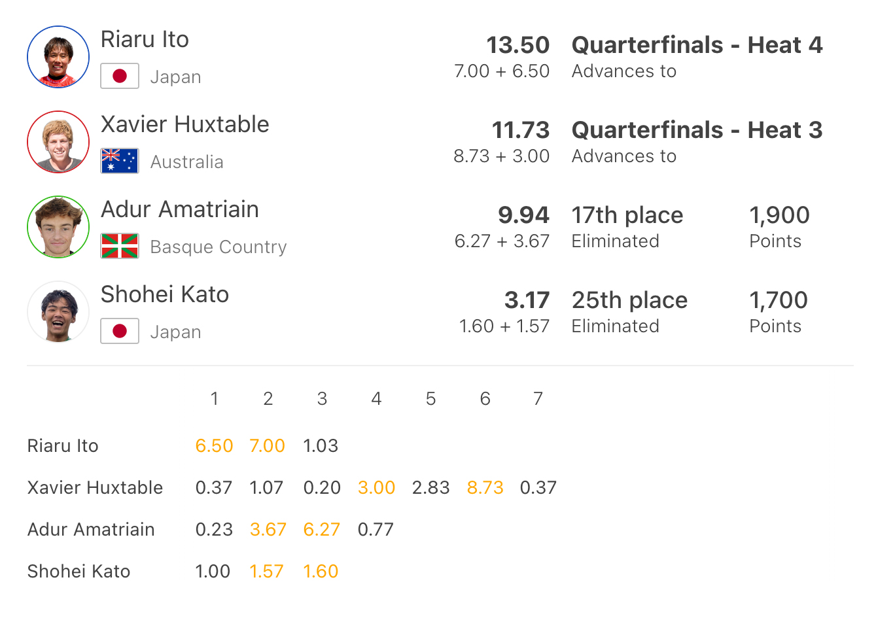Open the Quarterfinals - Heat 4 link

(697, 45)
